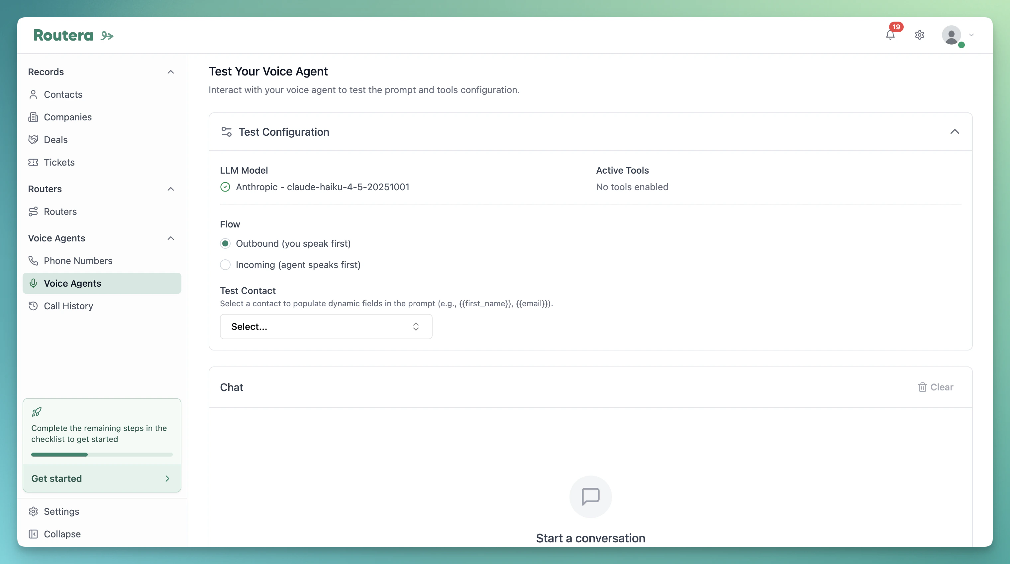Click the Routera logo
The width and height of the screenshot is (1010, 564).
tap(73, 35)
